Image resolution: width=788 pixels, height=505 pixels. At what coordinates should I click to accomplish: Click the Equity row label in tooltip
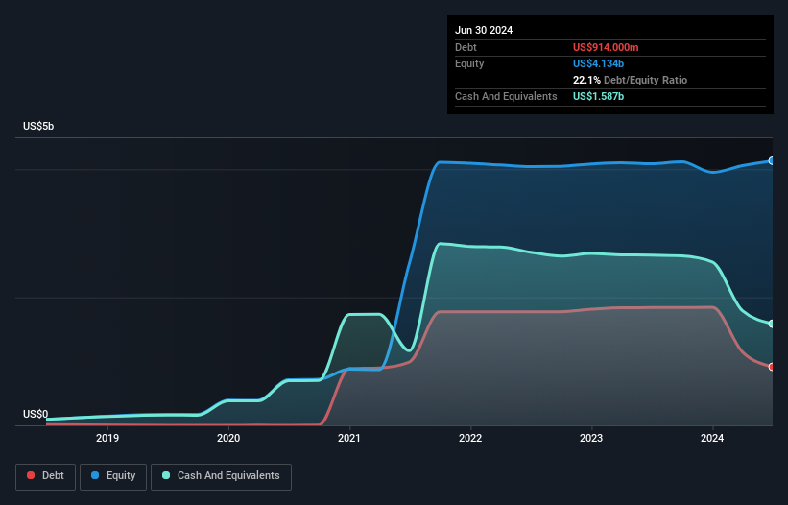[x=469, y=63]
